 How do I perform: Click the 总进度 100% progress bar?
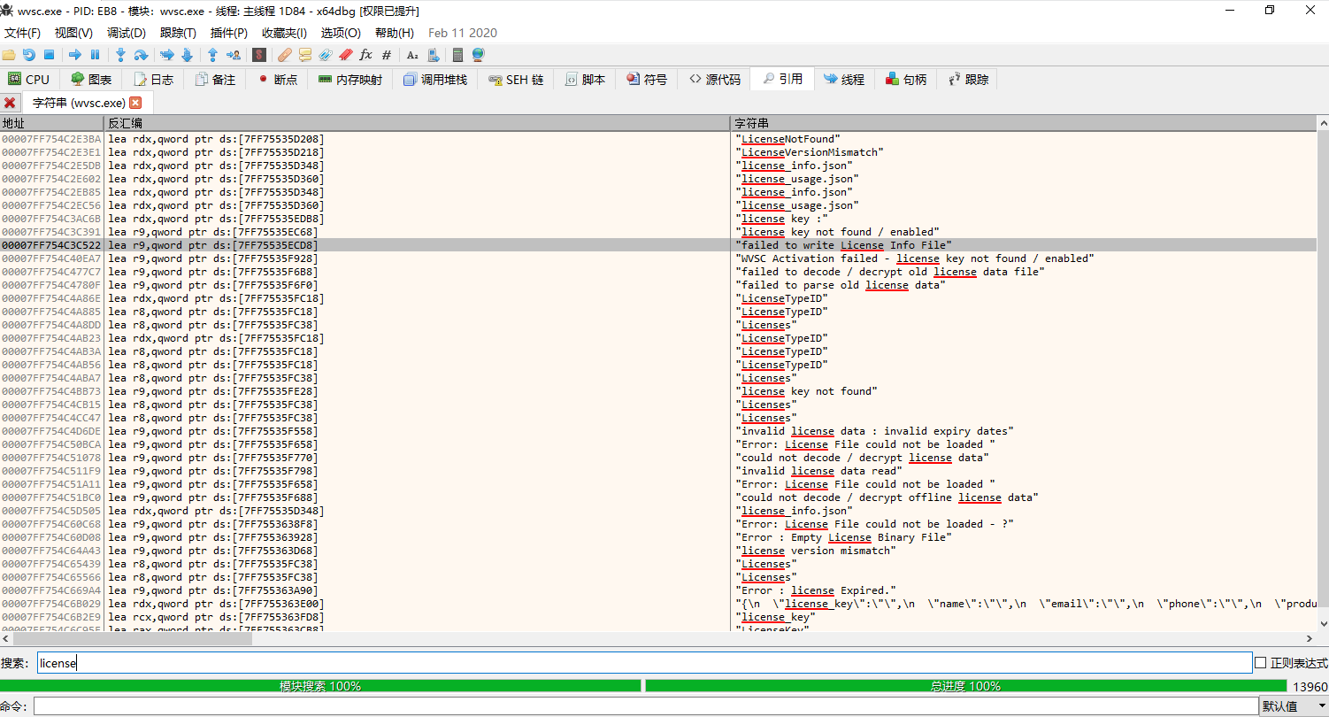(965, 686)
